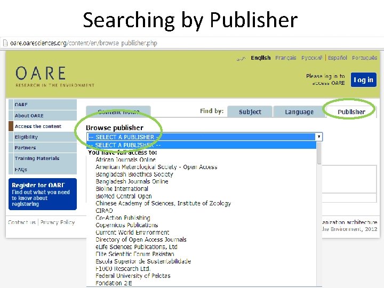384x288 pixels.
Task: Switch to the Subject tab
Action: tap(250, 112)
